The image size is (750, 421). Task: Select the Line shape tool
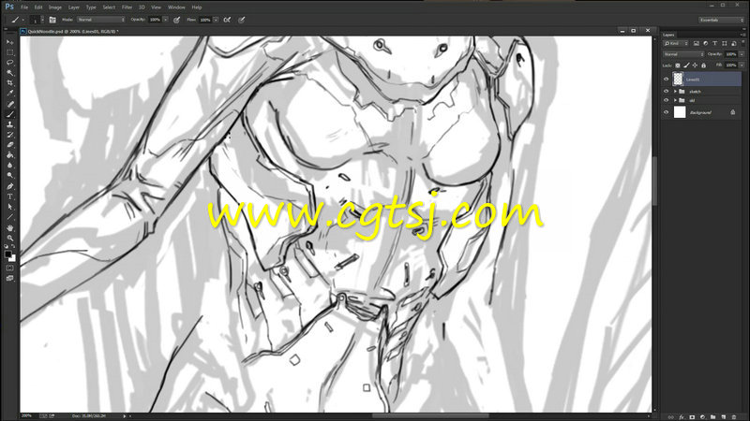[9, 217]
